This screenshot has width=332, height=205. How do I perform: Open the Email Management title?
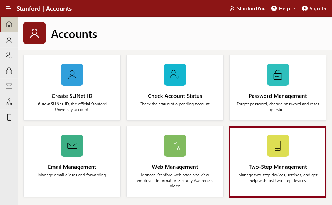[72, 167]
